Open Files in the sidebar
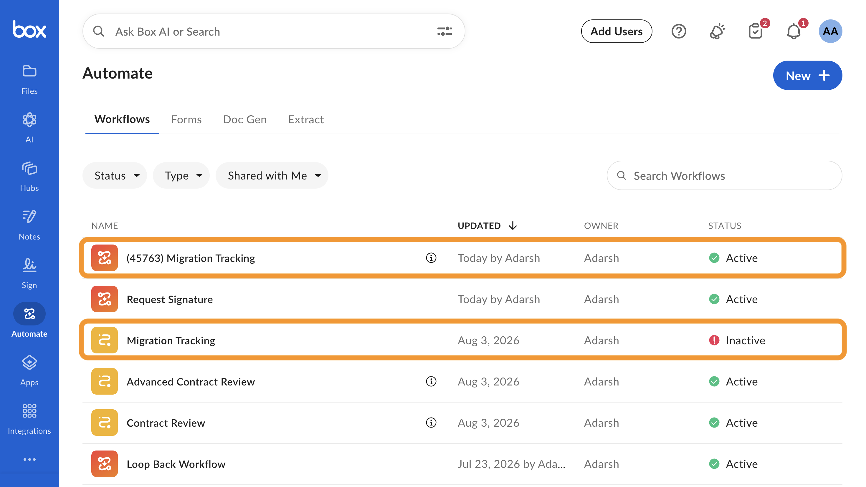Image resolution: width=866 pixels, height=487 pixels. (29, 80)
